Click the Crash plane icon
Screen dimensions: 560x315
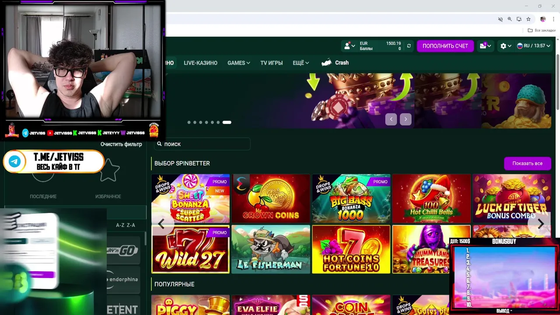[x=326, y=63]
